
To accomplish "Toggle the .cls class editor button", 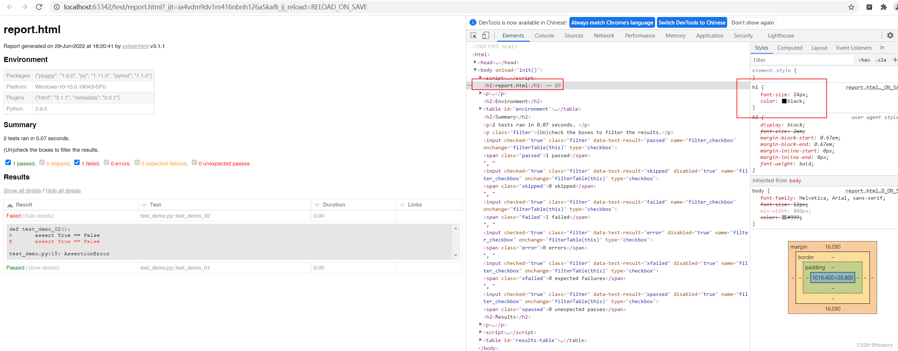I will click(881, 60).
